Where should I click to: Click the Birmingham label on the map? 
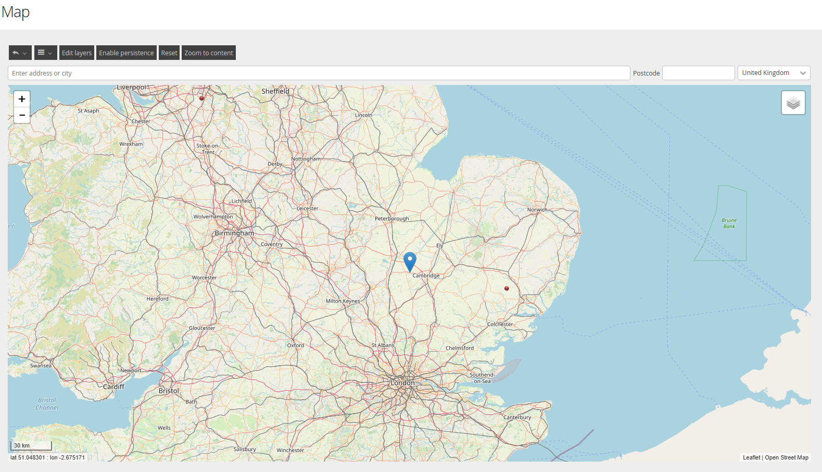[234, 233]
